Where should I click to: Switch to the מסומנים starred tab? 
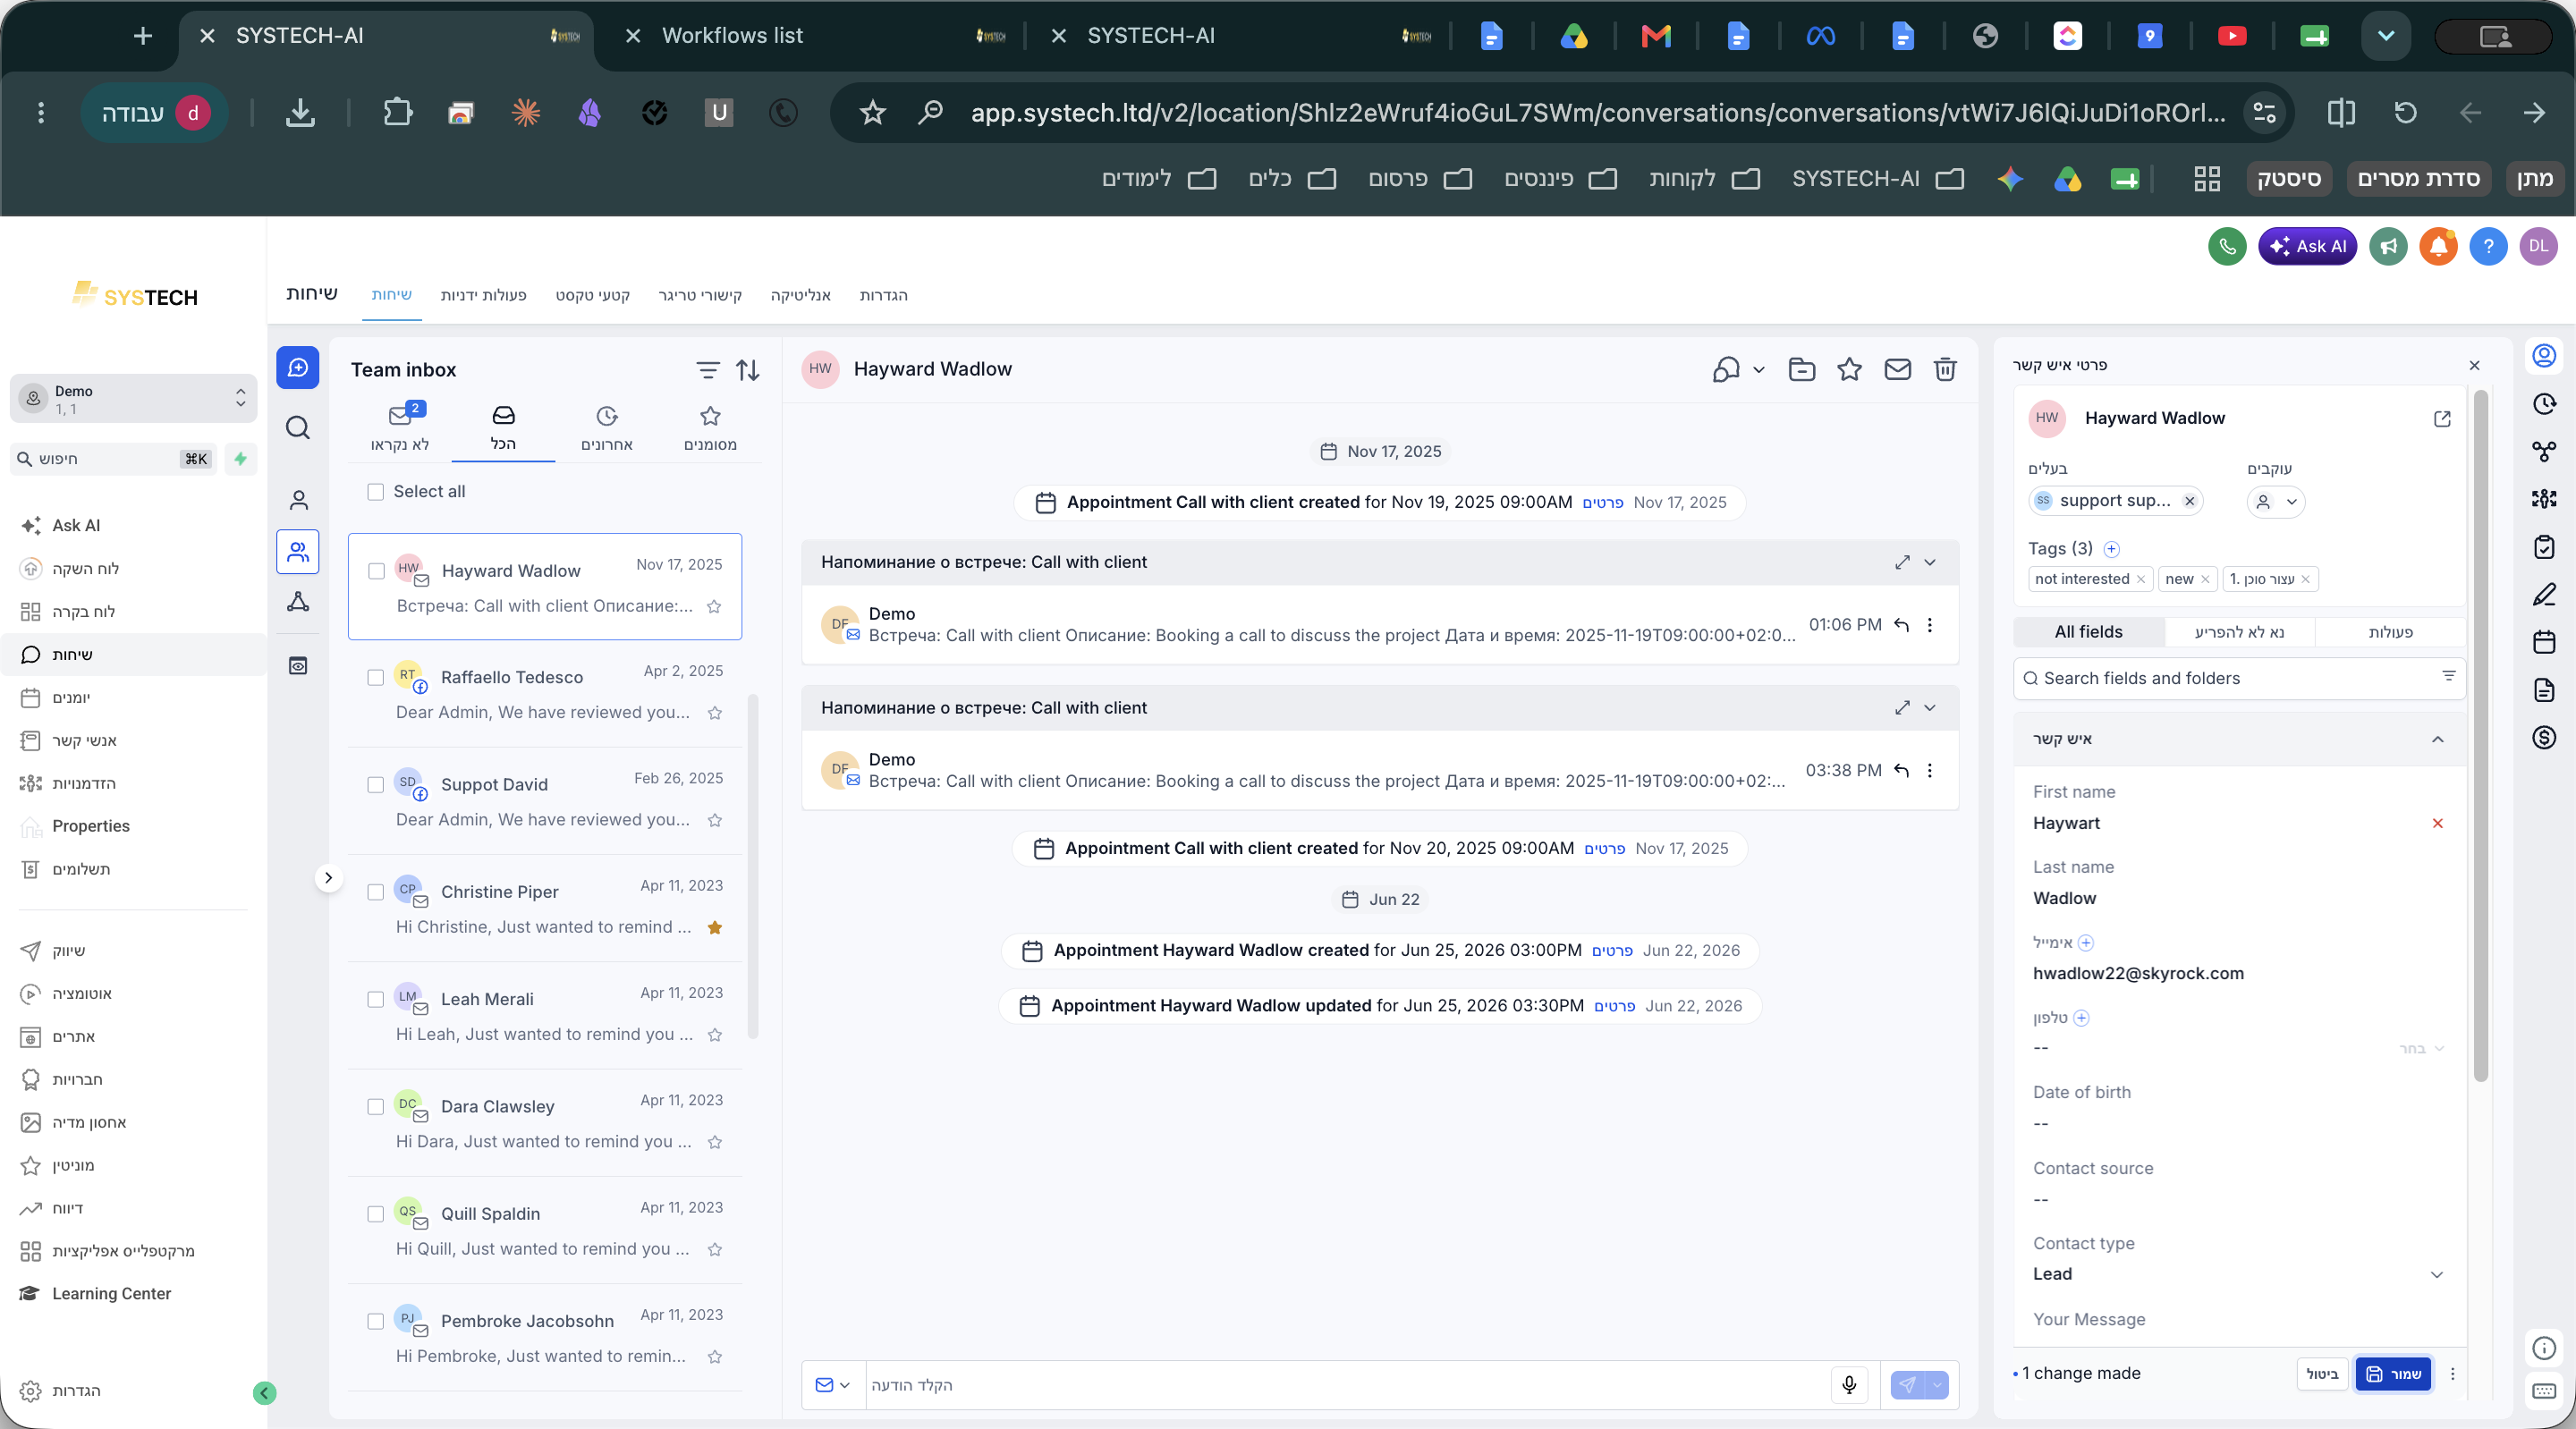click(710, 429)
